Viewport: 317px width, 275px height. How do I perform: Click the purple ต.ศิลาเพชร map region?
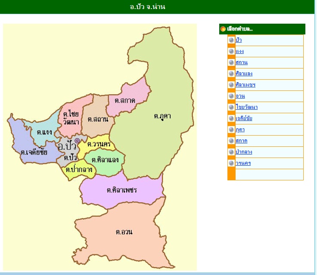point(121,190)
